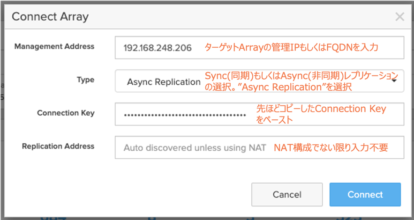Viewport: 414px width, 220px height.
Task: Click the orange NAT構成でない限り入力不要 annotation
Action: (x=331, y=147)
